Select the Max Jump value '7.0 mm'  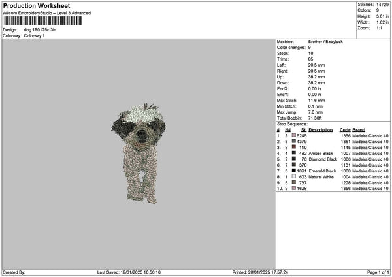click(x=316, y=112)
